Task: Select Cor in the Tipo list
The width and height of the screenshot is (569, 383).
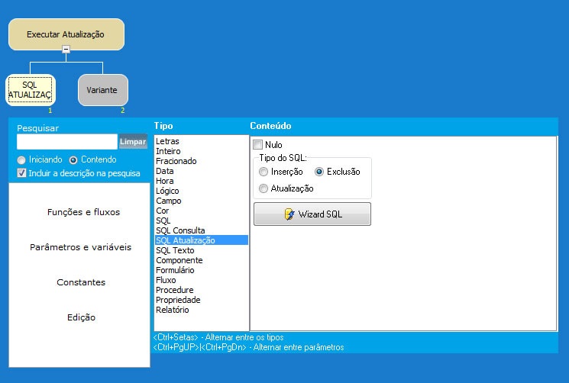Action: (x=163, y=211)
